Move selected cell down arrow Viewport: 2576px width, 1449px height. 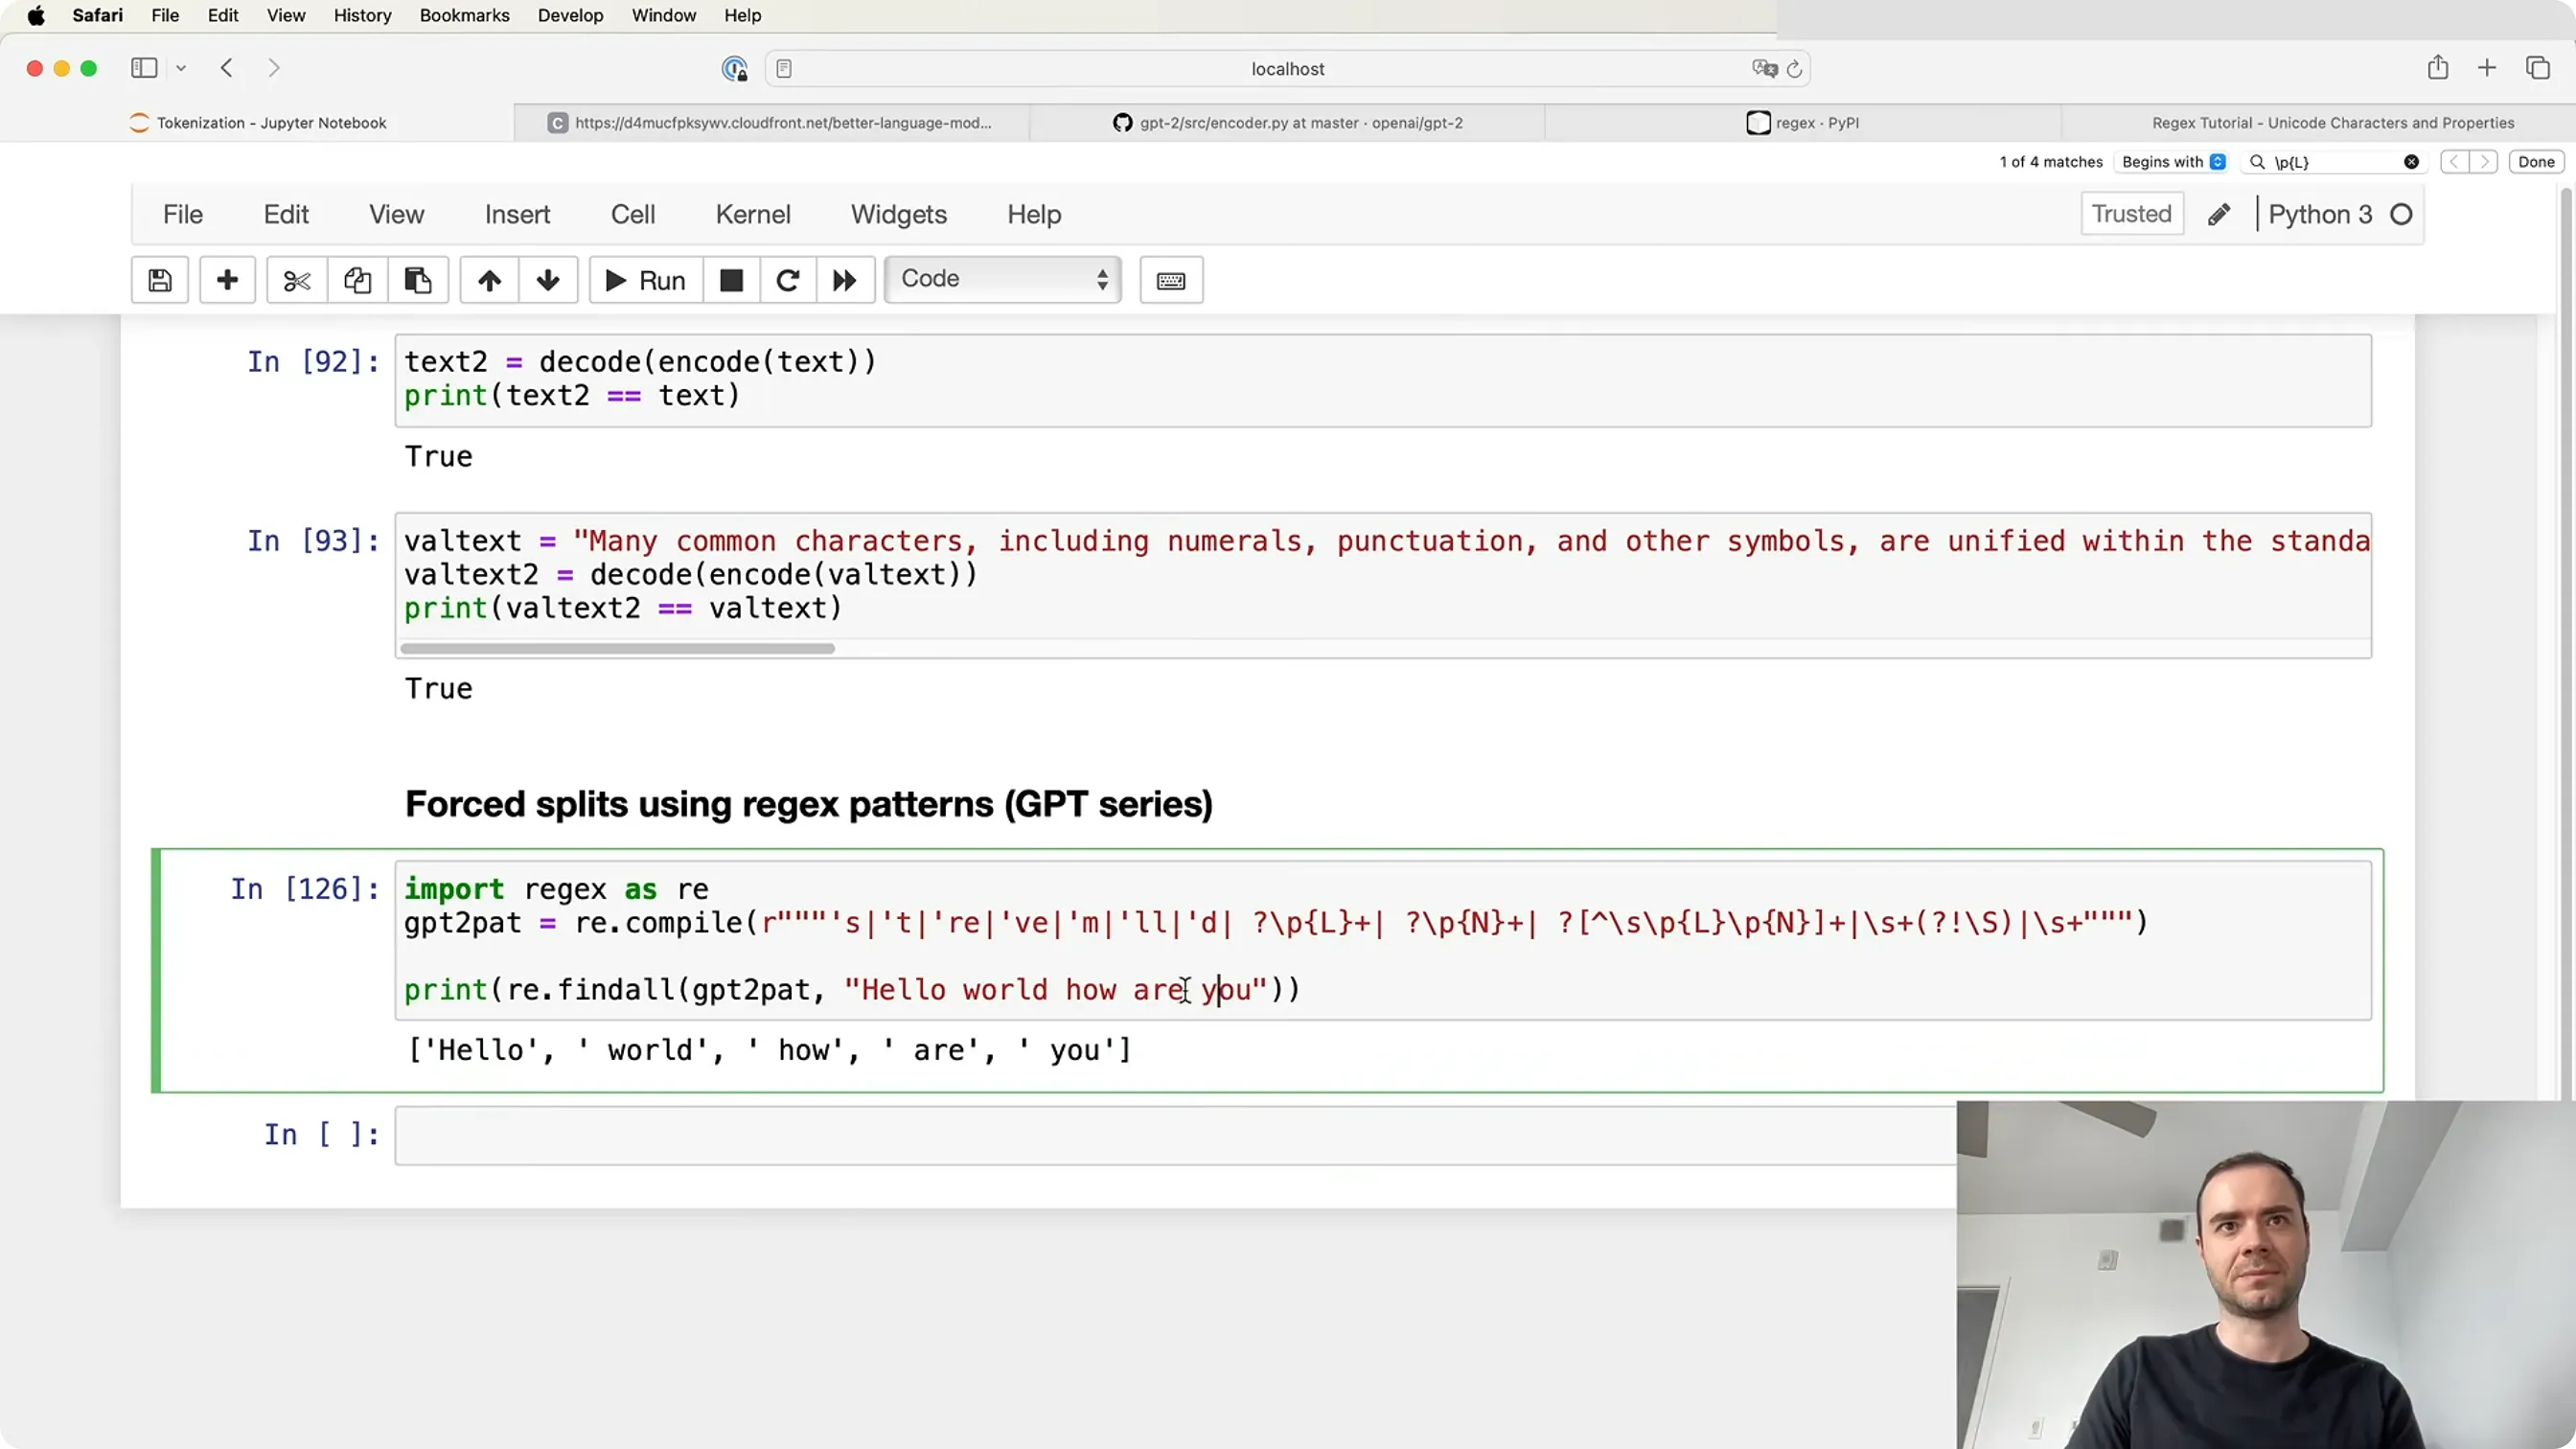(547, 280)
